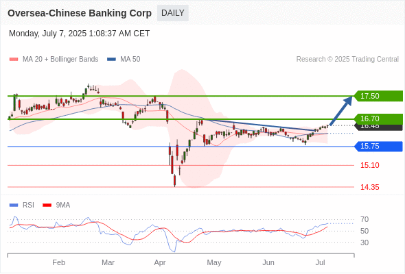Click the Feb label on time axis
This screenshot has width=405, height=274.
58,262
